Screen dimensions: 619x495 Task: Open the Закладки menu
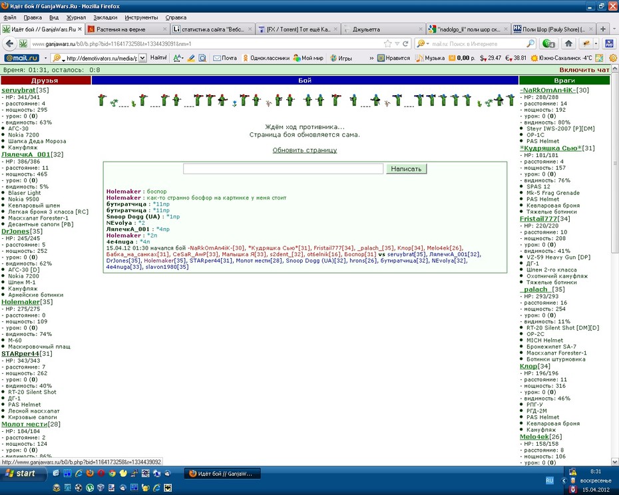tap(105, 17)
